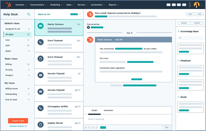Switch to the Email reply tab

pos(94,110)
